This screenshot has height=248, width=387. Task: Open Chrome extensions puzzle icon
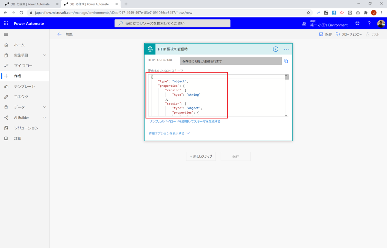click(366, 13)
